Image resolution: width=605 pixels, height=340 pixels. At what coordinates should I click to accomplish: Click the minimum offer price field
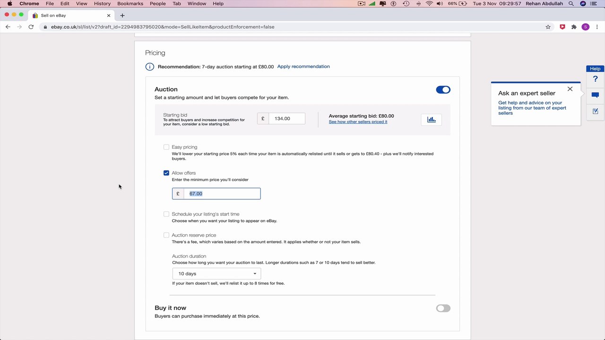click(x=222, y=194)
